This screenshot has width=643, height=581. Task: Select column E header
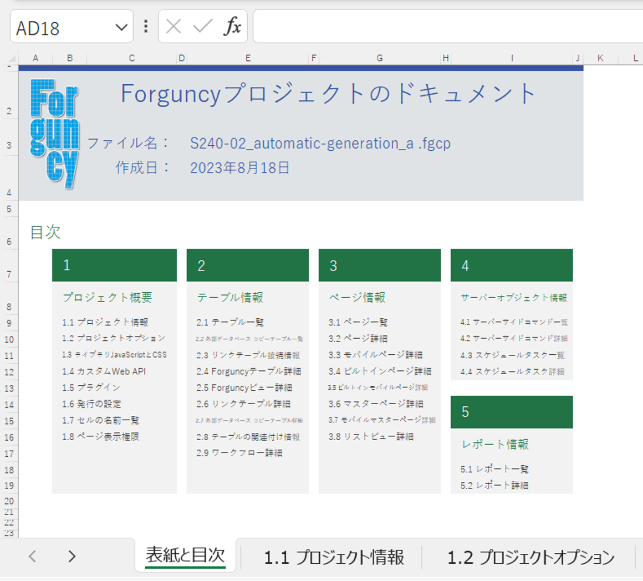[248, 58]
